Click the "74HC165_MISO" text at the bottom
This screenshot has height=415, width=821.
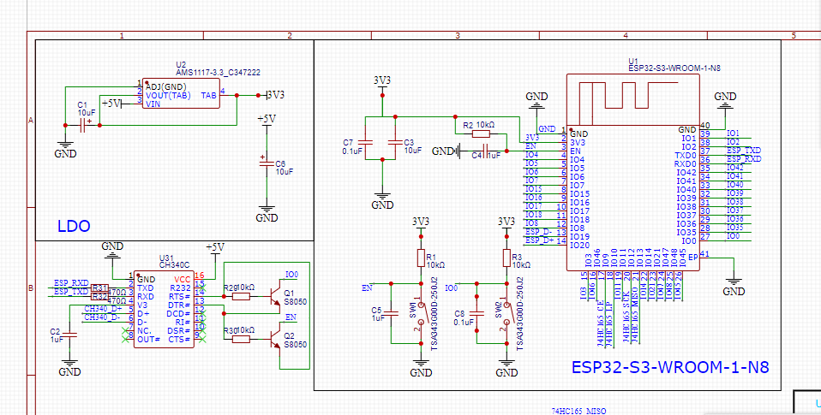(x=578, y=412)
